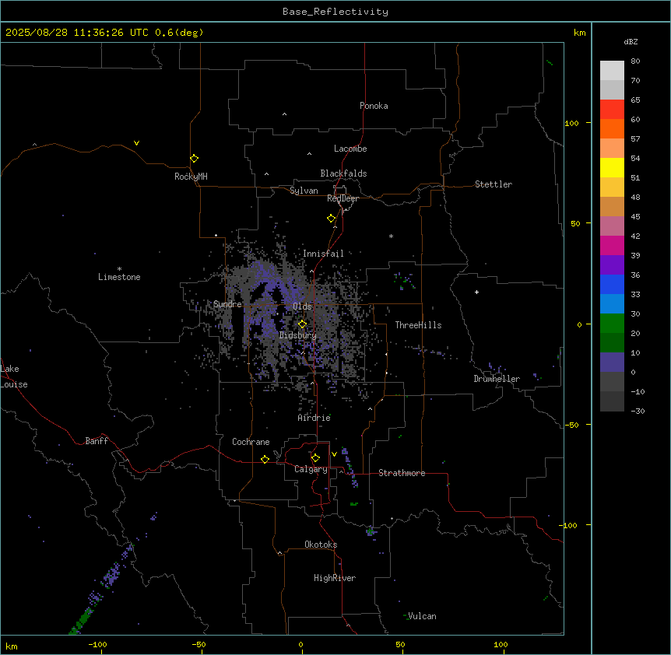Viewport: 671px width, 655px height.
Task: Click the asterisk marker above Limestone
Action: point(119,269)
